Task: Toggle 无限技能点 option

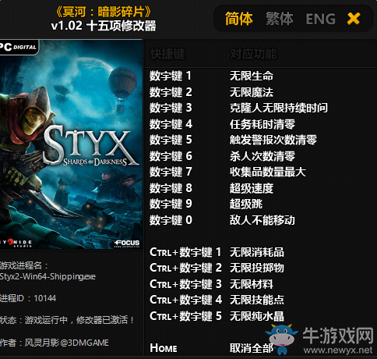Action: coord(257,300)
